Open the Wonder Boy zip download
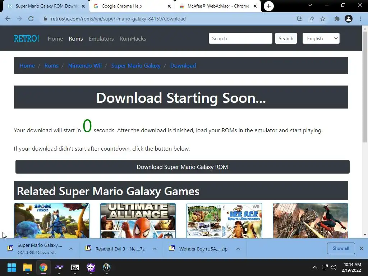368x276 pixels. click(x=199, y=249)
